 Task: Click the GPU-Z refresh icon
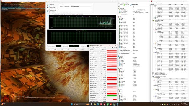[x=114, y=48]
